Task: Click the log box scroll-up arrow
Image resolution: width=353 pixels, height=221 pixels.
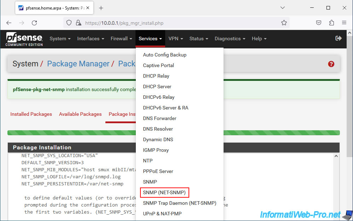Action: (x=336, y=156)
